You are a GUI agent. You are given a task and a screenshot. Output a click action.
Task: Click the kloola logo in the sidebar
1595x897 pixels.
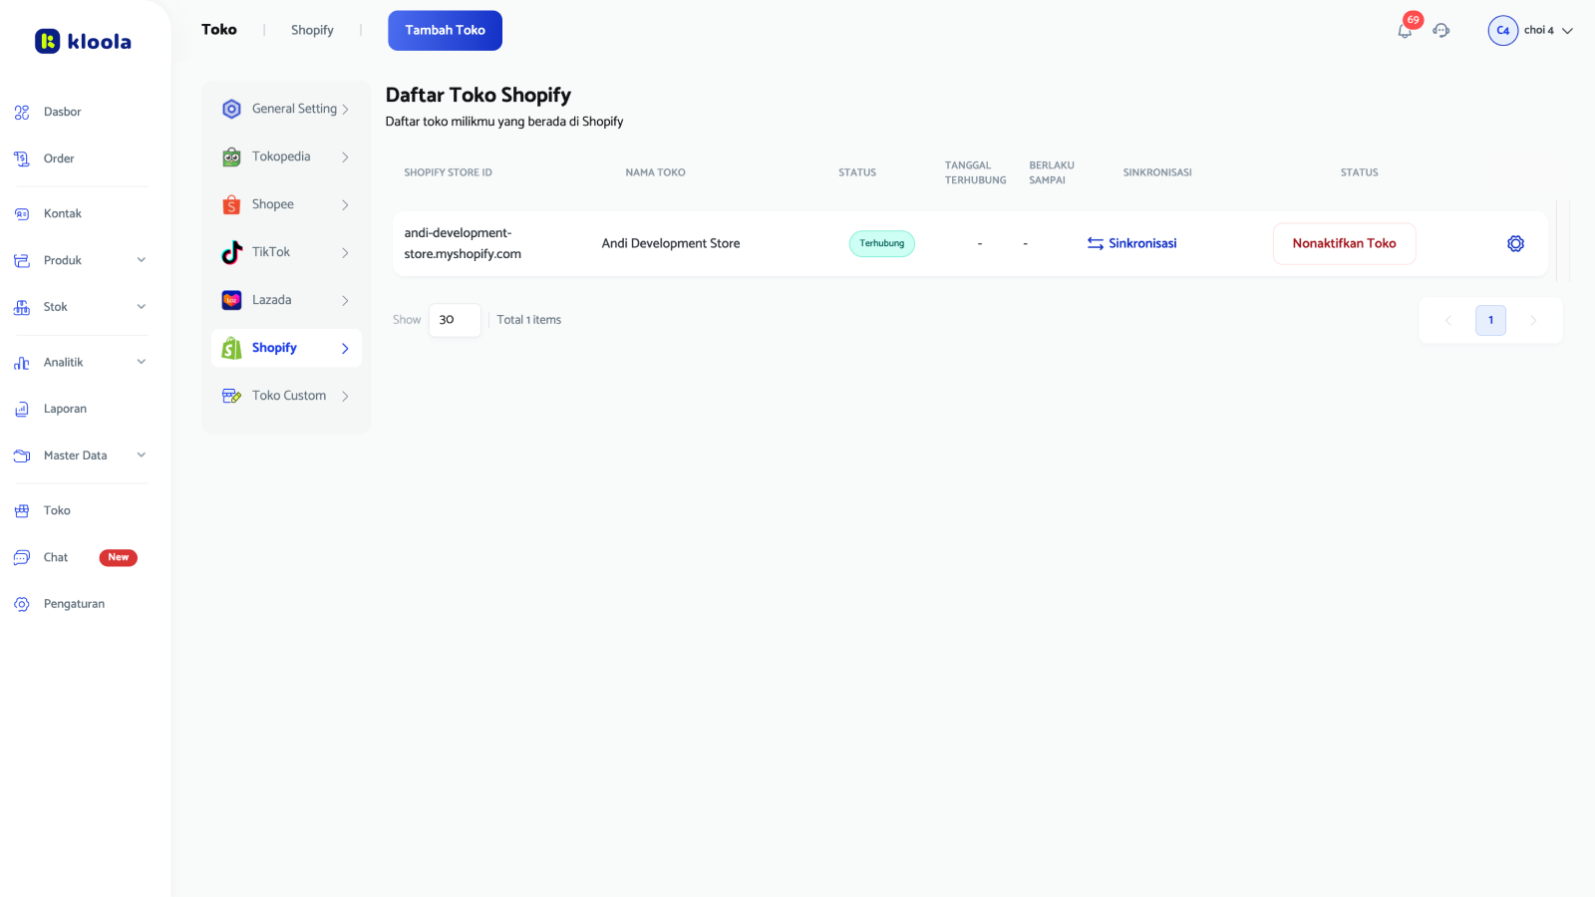coord(83,41)
